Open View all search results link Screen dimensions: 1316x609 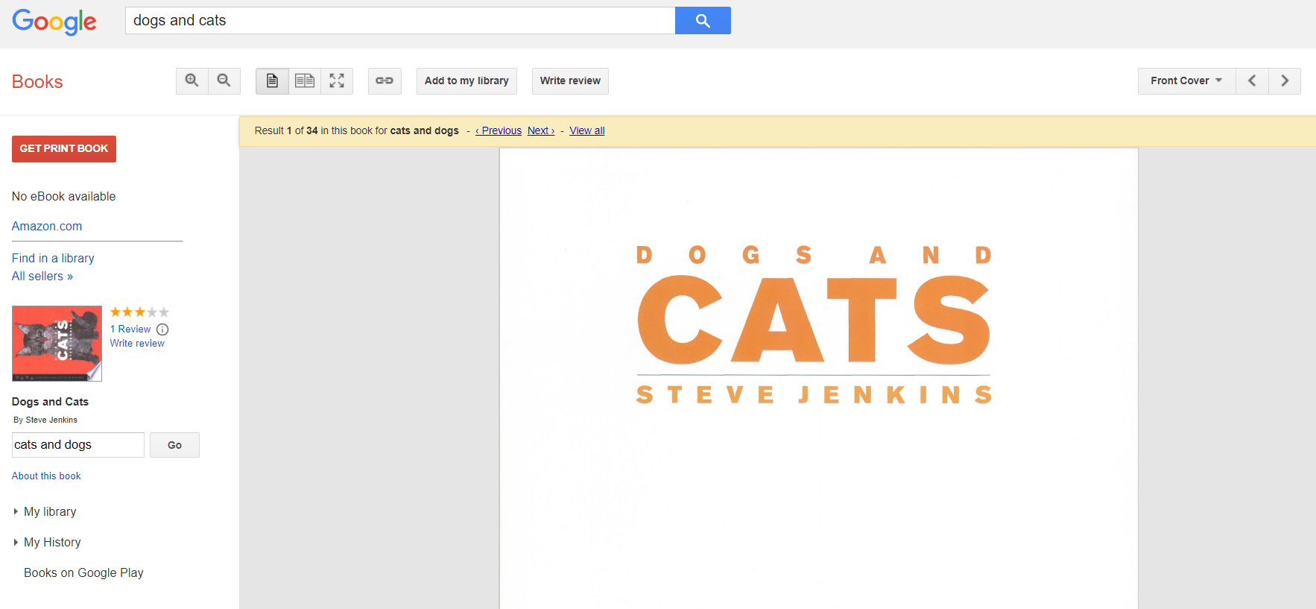pos(586,130)
